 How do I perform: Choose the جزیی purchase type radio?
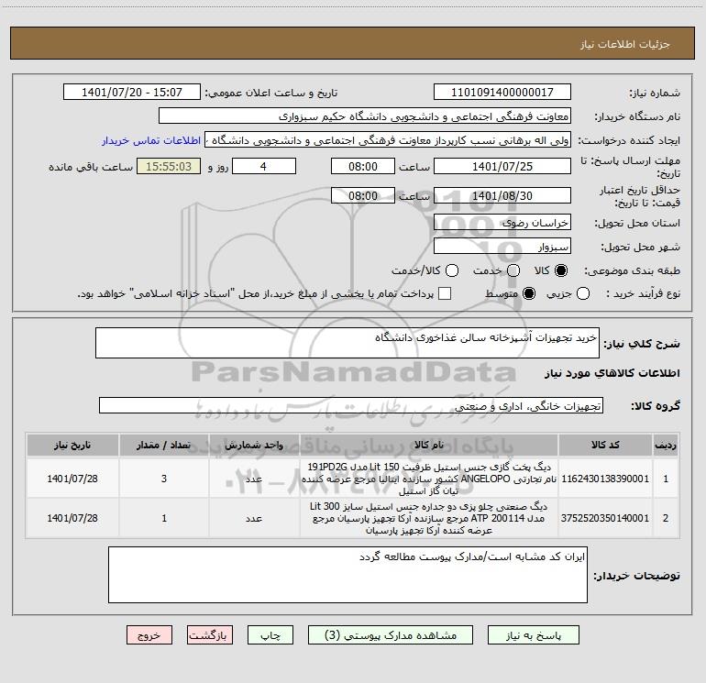pos(583,294)
